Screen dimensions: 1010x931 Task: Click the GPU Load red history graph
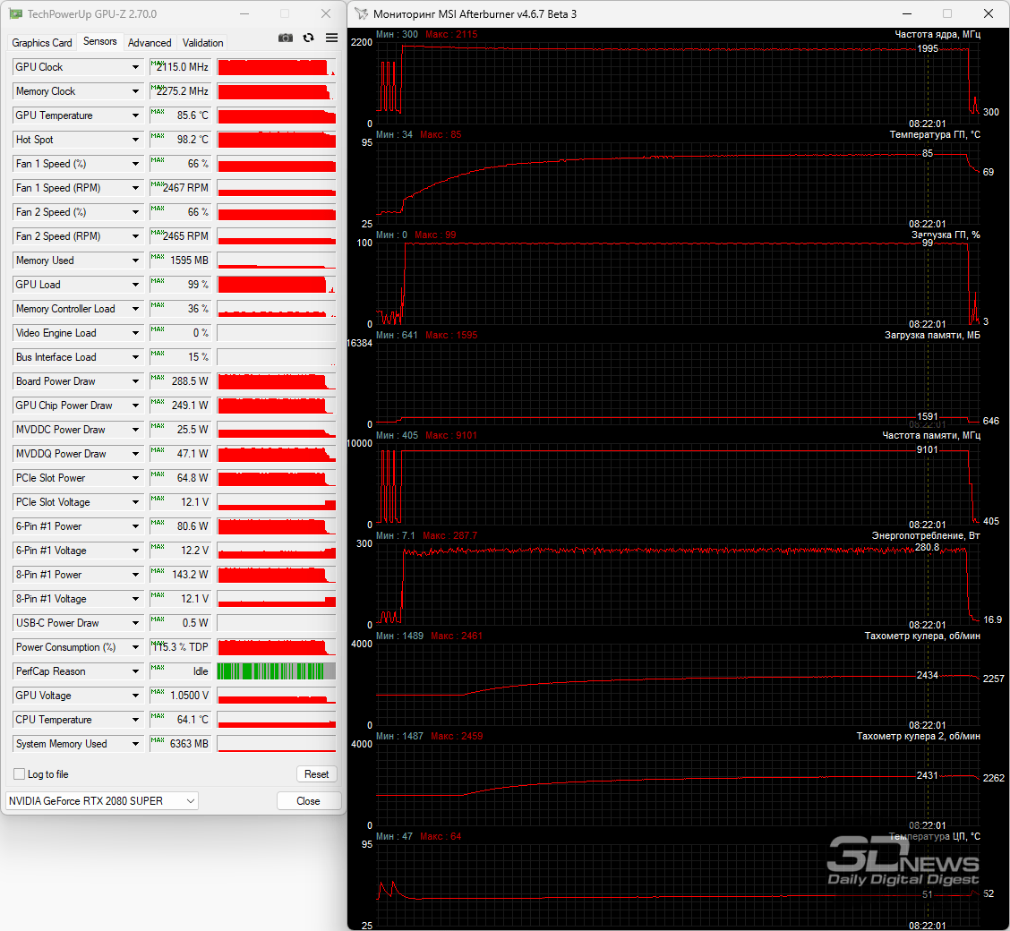(x=277, y=285)
